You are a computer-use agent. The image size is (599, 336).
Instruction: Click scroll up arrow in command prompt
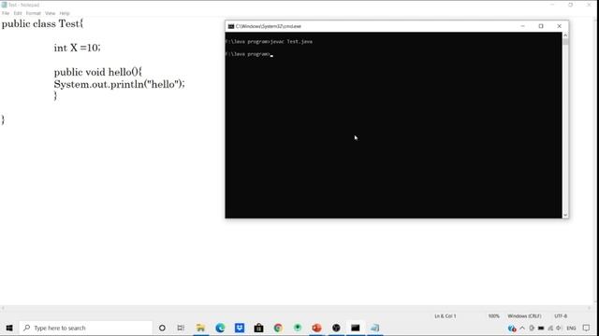tap(565, 35)
